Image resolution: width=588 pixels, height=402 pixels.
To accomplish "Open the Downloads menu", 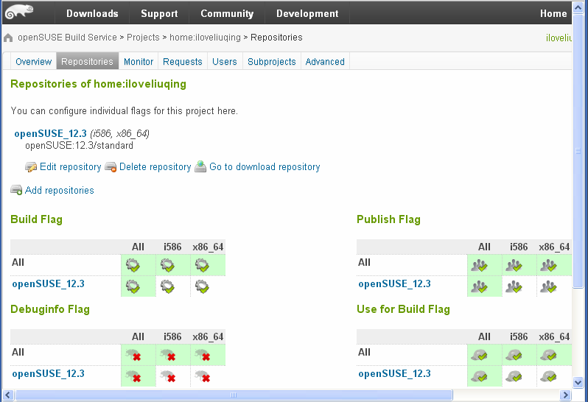I will point(92,13).
